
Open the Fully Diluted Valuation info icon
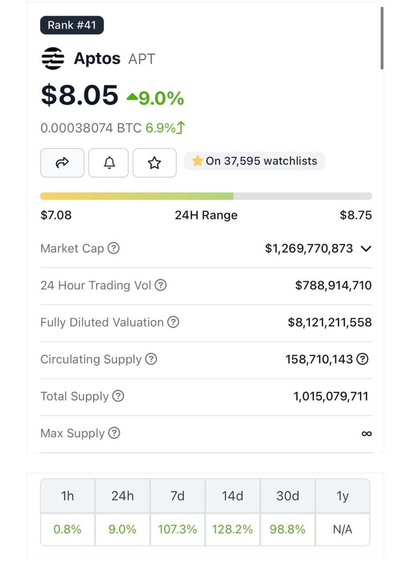pos(173,322)
